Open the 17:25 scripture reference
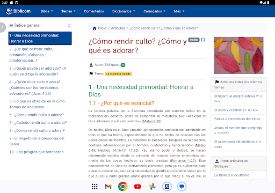This screenshot has height=193, width=275. (x=133, y=150)
